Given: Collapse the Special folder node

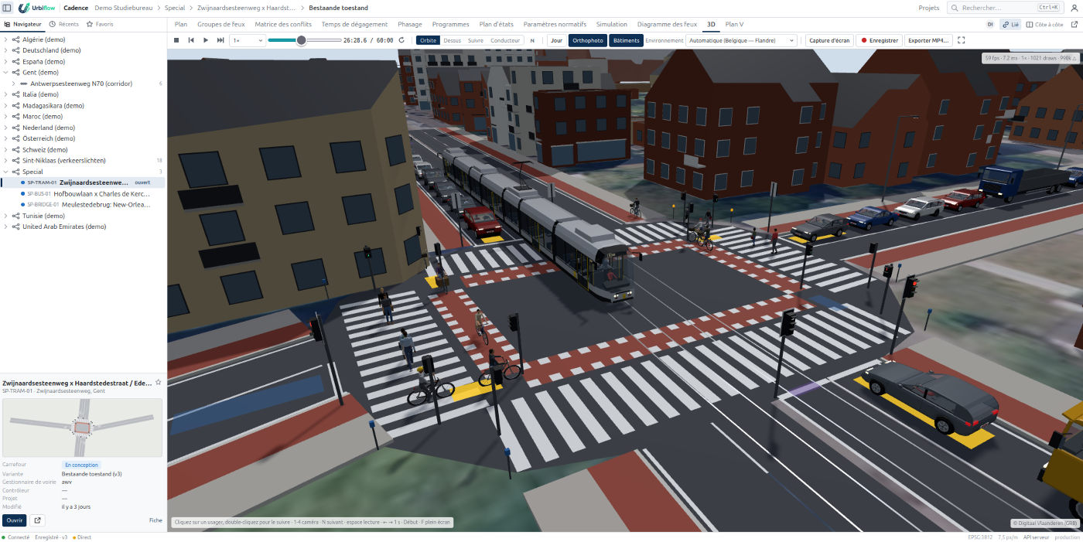Looking at the screenshot, I should click(x=6, y=172).
